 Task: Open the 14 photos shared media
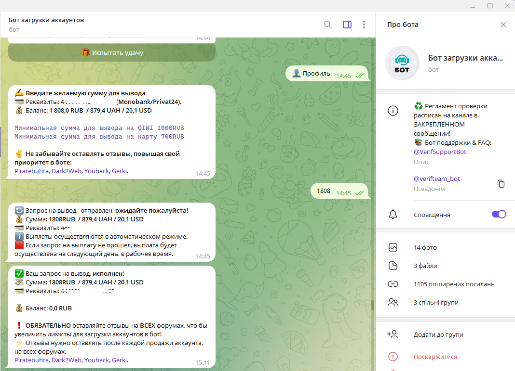pyautogui.click(x=425, y=248)
